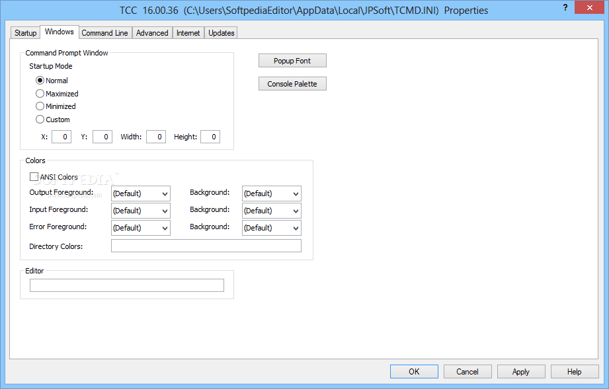The image size is (609, 389).
Task: Select the Windows tab
Action: (59, 32)
